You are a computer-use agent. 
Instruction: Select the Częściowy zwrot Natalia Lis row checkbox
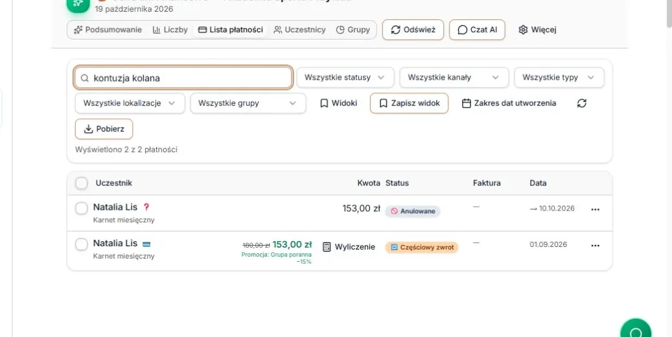[x=82, y=245]
